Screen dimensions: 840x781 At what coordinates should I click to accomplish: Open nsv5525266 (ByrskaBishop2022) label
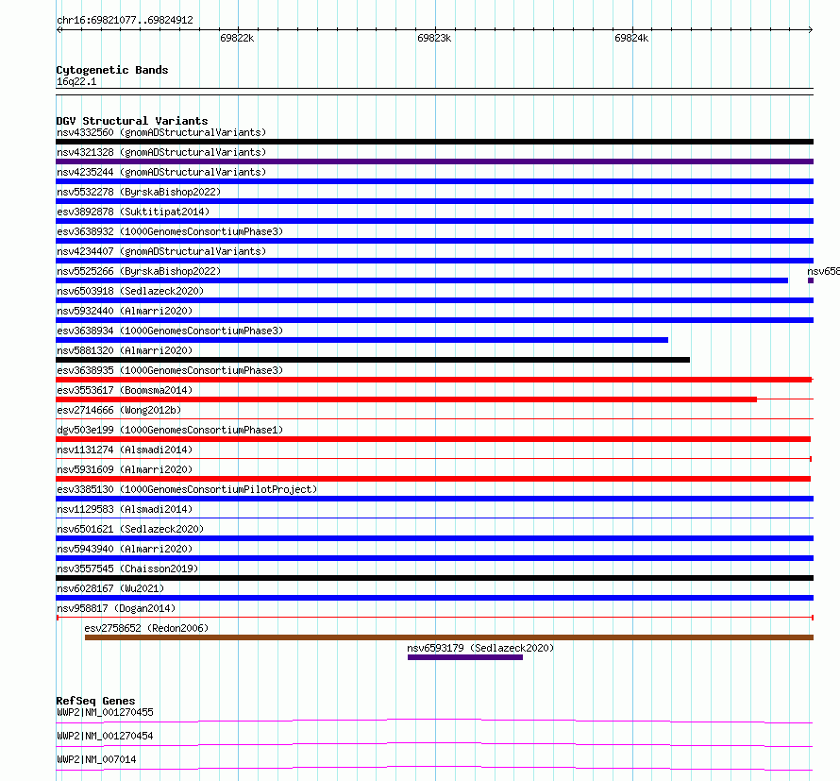pyautogui.click(x=139, y=271)
